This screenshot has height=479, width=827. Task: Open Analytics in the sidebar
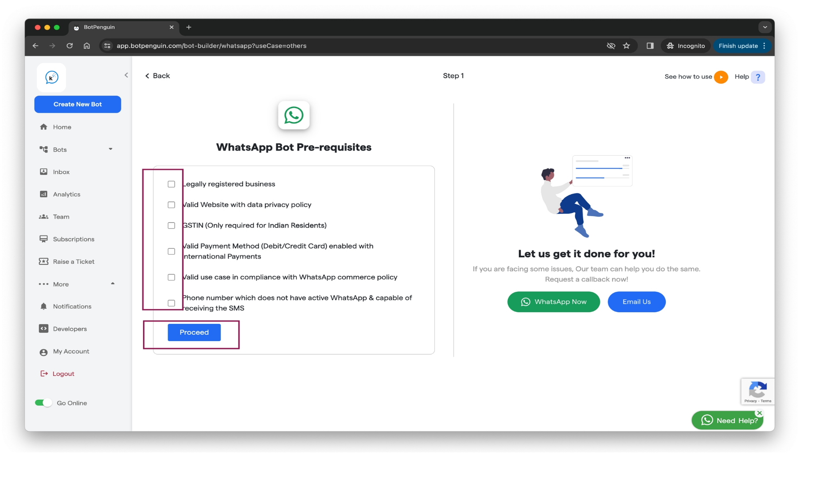(x=66, y=194)
